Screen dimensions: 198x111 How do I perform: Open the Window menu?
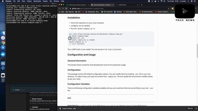tap(56, 1)
